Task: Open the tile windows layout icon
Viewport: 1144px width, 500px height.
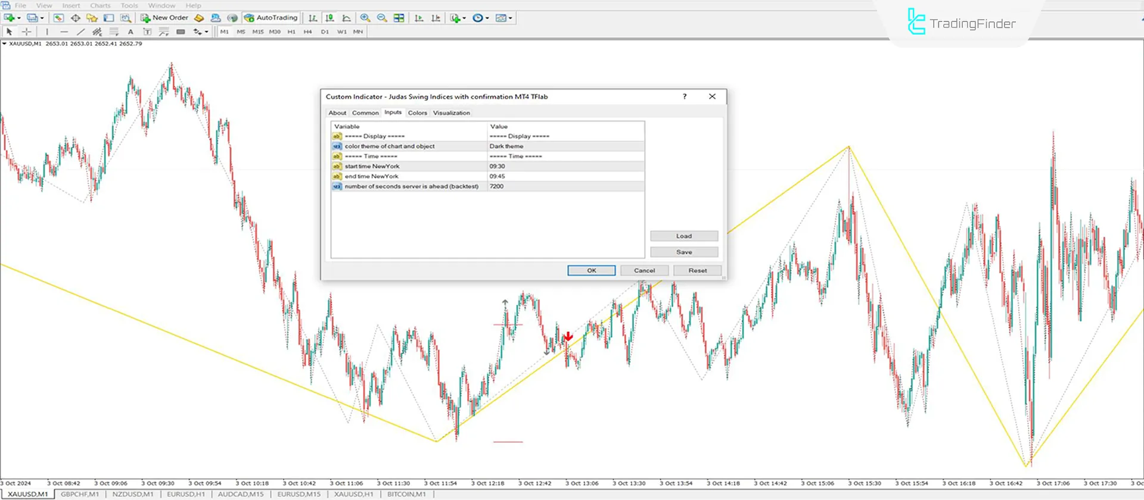Action: pyautogui.click(x=399, y=18)
